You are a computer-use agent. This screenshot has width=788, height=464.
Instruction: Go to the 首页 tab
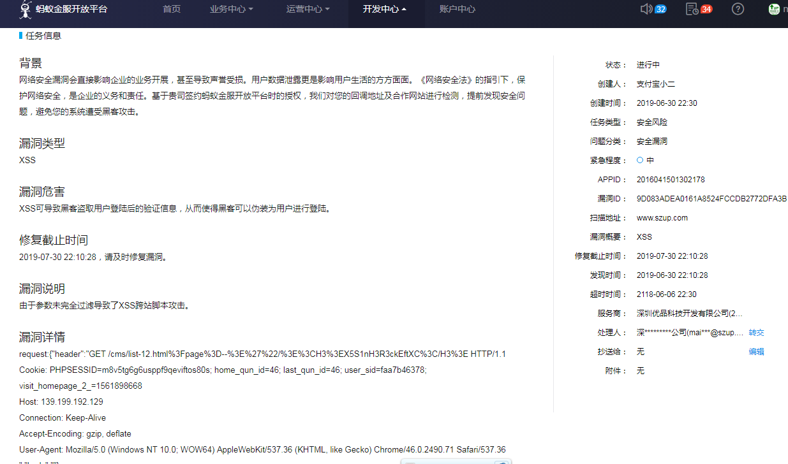click(172, 10)
